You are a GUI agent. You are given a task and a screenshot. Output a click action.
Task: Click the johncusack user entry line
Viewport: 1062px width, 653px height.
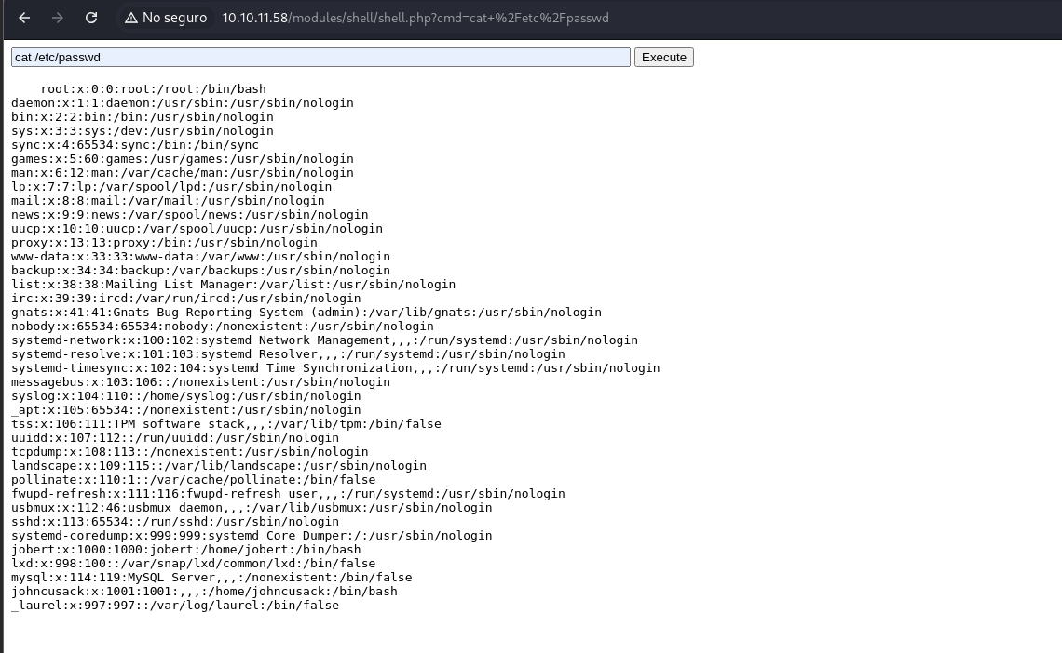point(204,592)
